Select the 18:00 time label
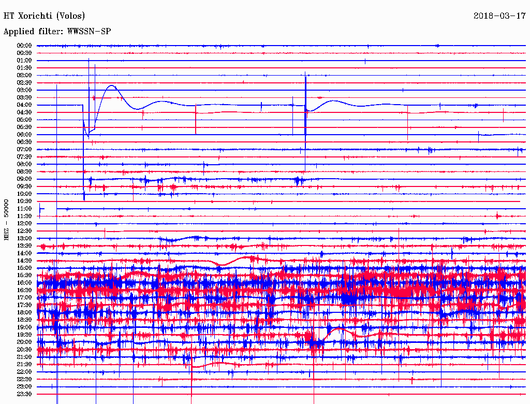 pos(24,313)
